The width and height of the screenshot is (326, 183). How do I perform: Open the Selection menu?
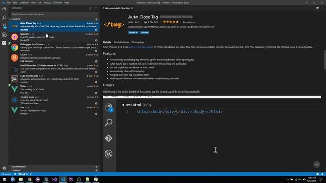pyautogui.click(x=24, y=3)
